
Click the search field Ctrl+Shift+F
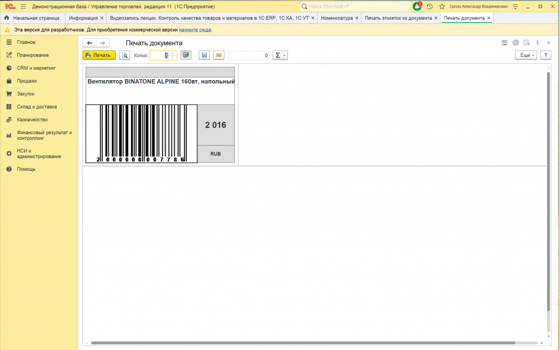[355, 7]
